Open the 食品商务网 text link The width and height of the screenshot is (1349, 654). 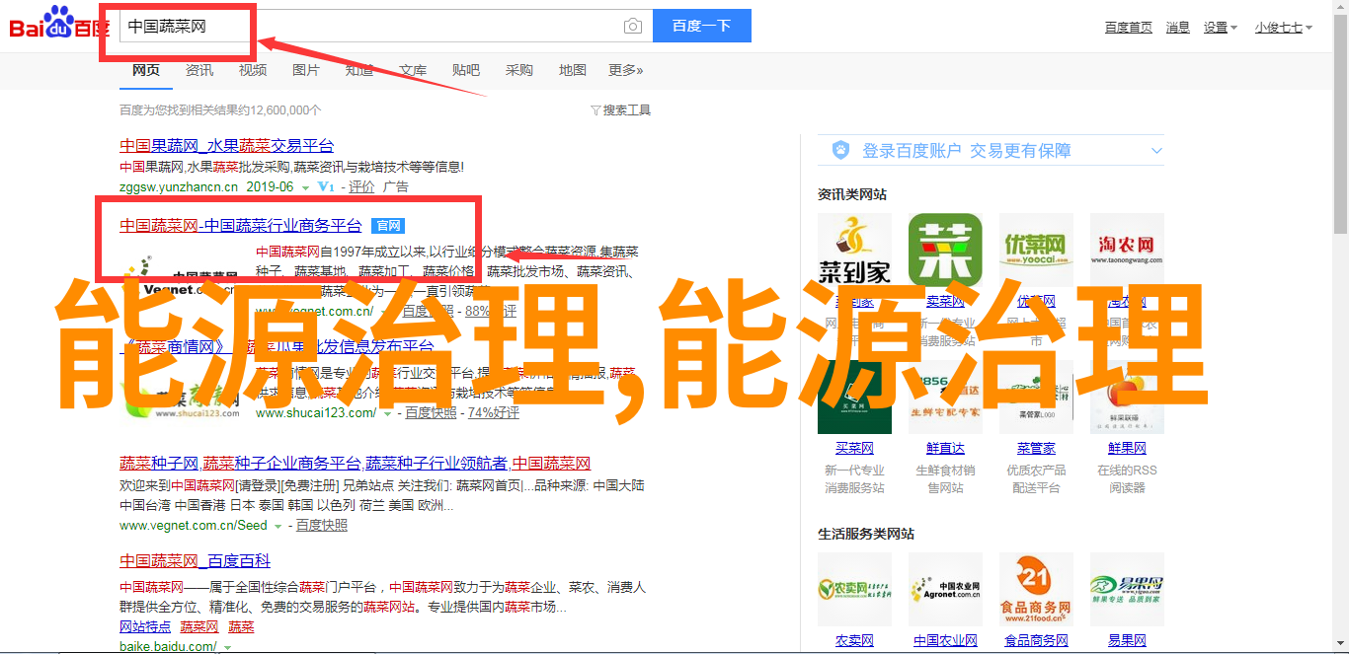click(x=1036, y=640)
